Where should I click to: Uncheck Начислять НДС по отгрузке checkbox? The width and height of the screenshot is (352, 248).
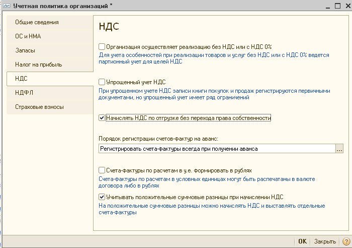click(102, 117)
